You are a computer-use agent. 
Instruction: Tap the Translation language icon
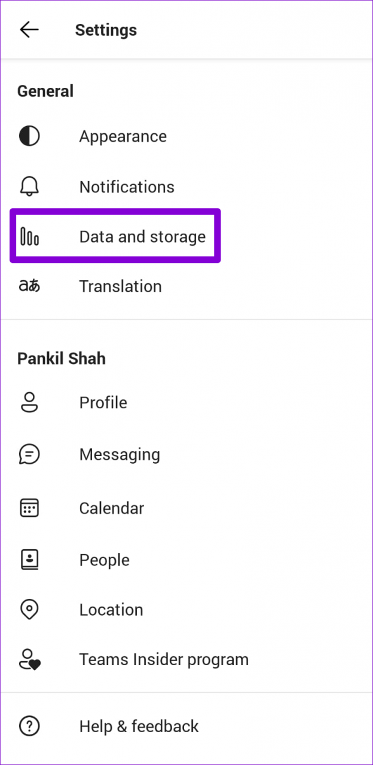click(29, 286)
